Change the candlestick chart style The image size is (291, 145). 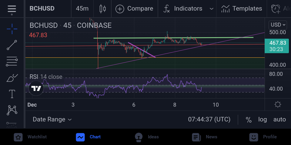102,9
